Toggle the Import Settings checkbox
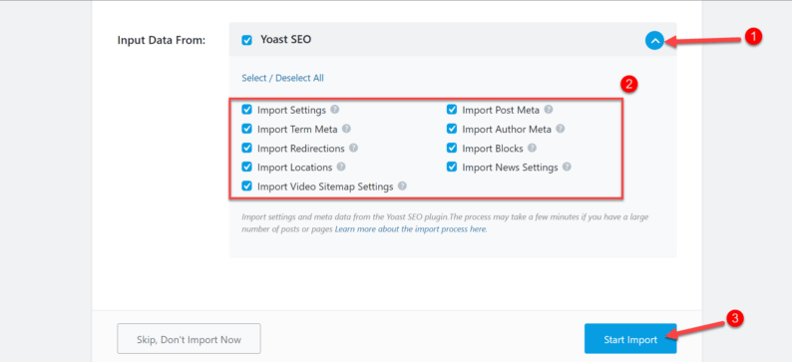 click(x=247, y=110)
